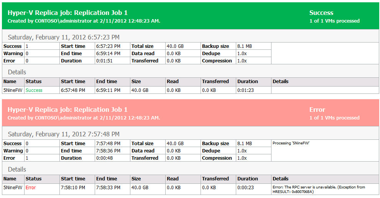Screen dimensions: 380x198
Task: Click the second Details section heading
Action: [17, 169]
